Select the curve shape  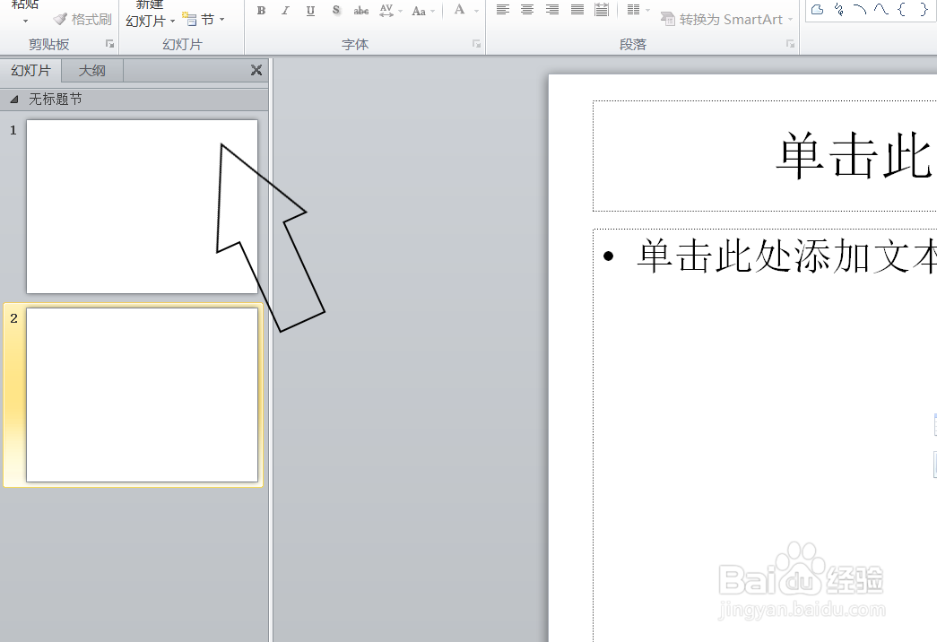(881, 9)
